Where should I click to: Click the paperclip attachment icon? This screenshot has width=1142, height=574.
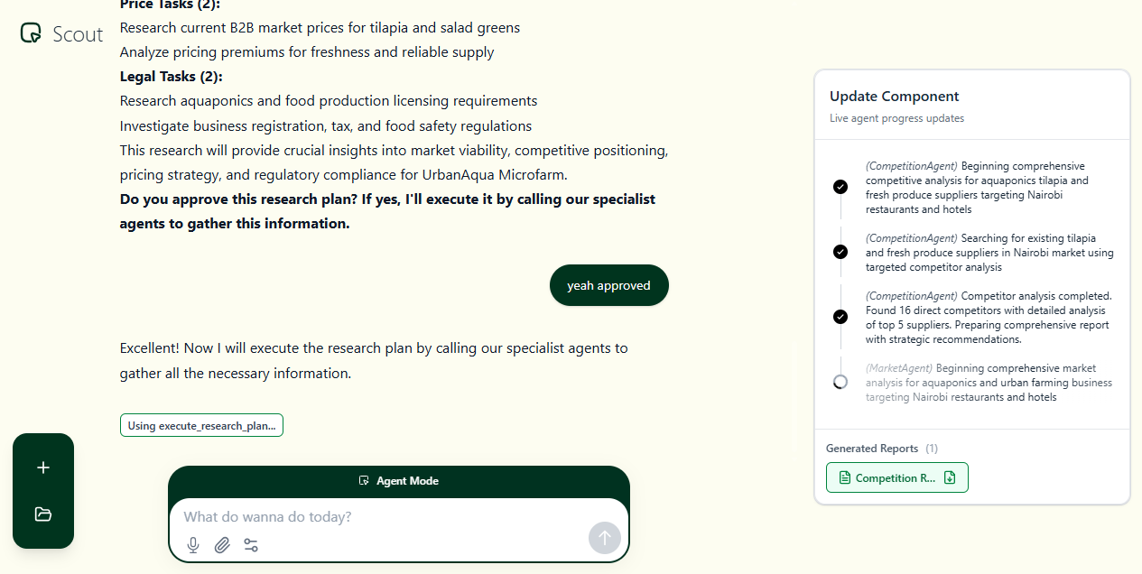pyautogui.click(x=222, y=545)
